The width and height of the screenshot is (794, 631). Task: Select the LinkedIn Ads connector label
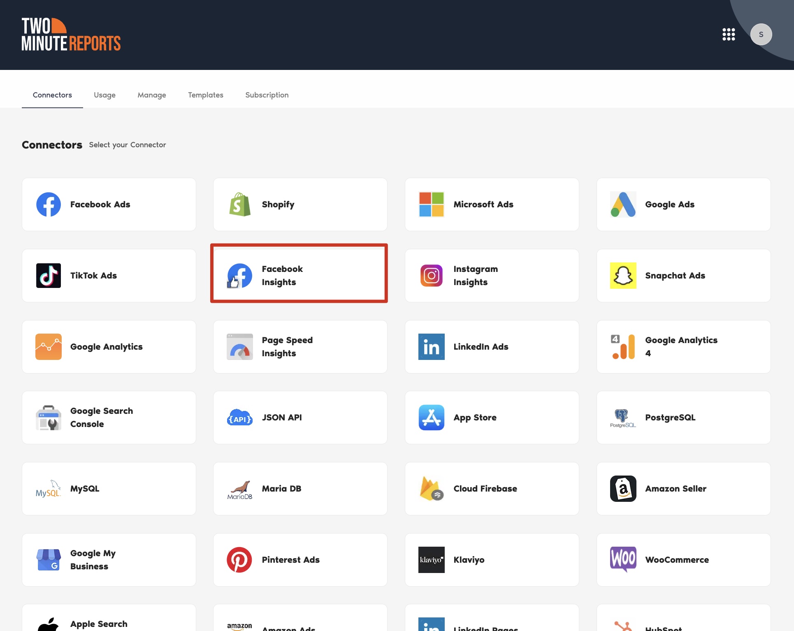pos(481,347)
